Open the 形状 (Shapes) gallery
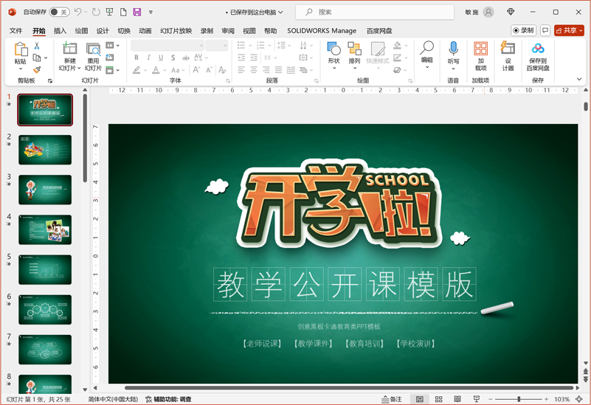The width and height of the screenshot is (591, 405). point(333,50)
